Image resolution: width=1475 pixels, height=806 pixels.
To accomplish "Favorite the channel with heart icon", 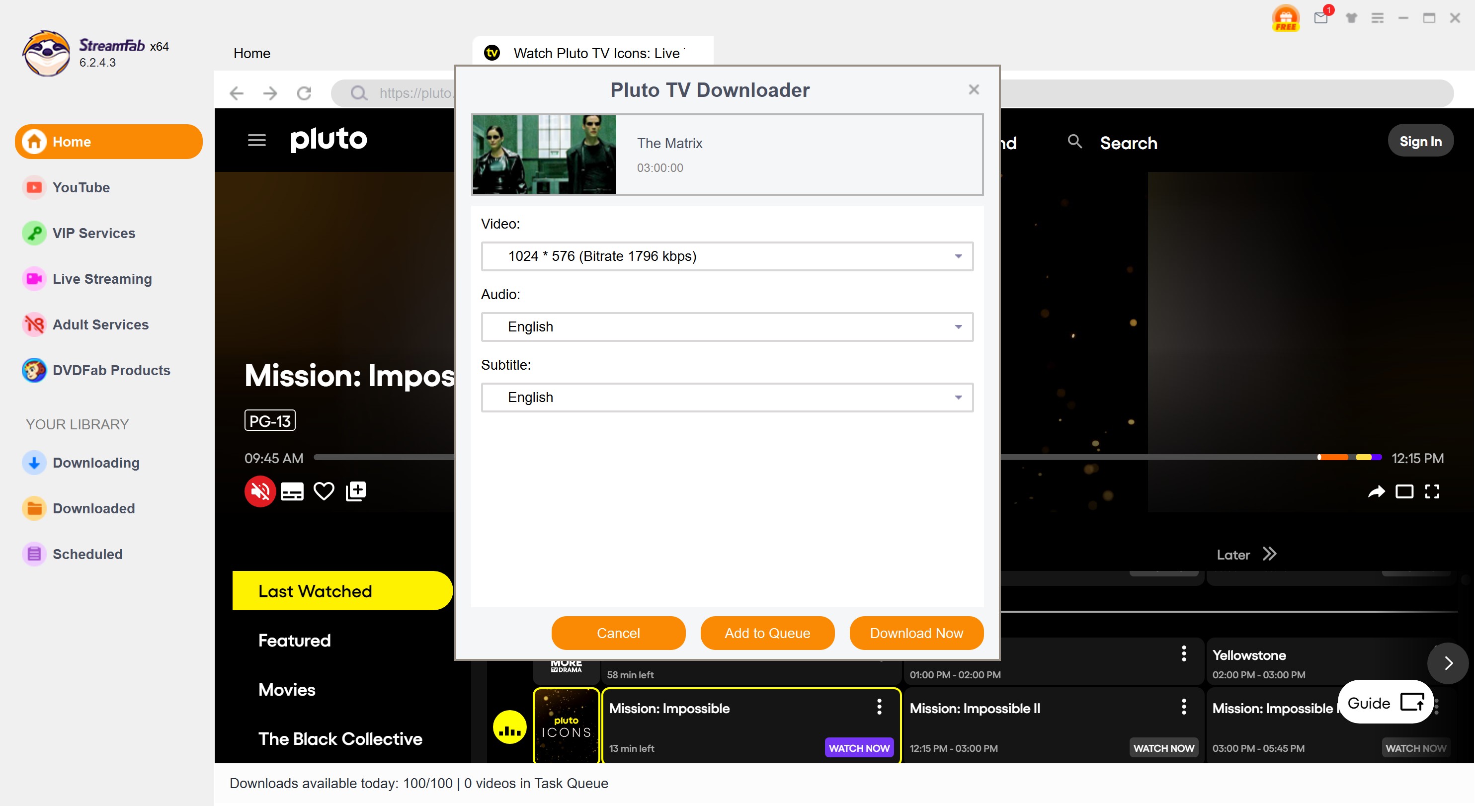I will click(324, 491).
